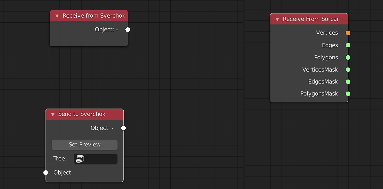This screenshot has width=383, height=189.
Task: Select the Receive From Sorcar node title
Action: (x=311, y=19)
